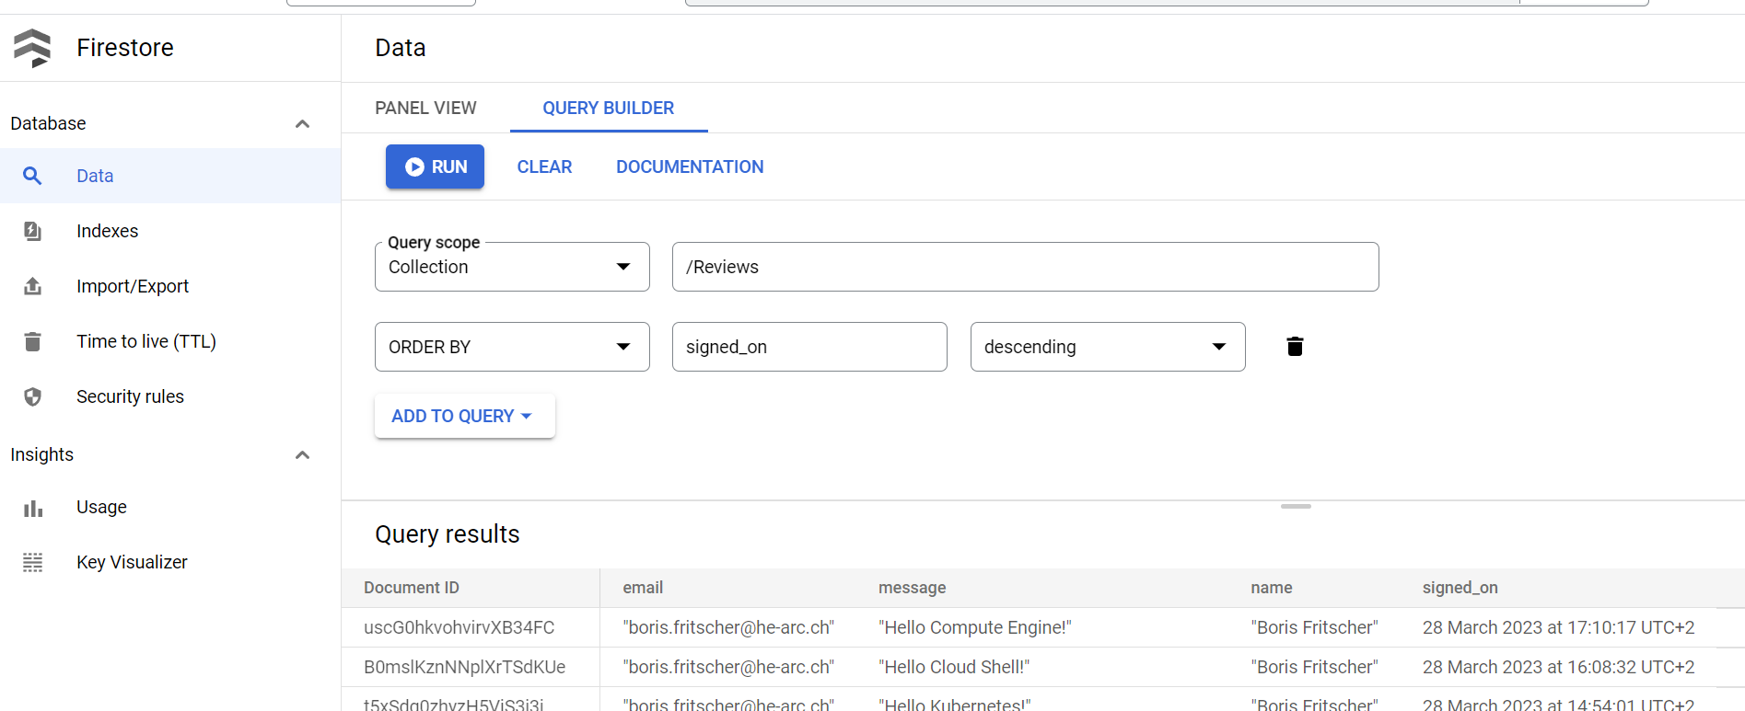Click the Time to live trash icon
The image size is (1745, 711).
pos(32,341)
